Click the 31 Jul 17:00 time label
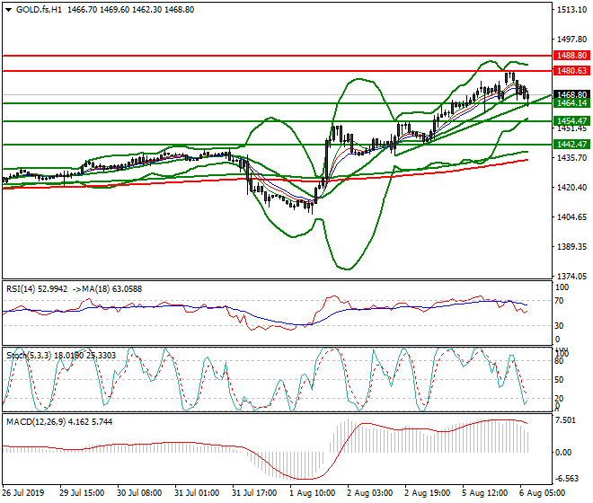Image resolution: width=593 pixels, height=503 pixels. [x=252, y=493]
